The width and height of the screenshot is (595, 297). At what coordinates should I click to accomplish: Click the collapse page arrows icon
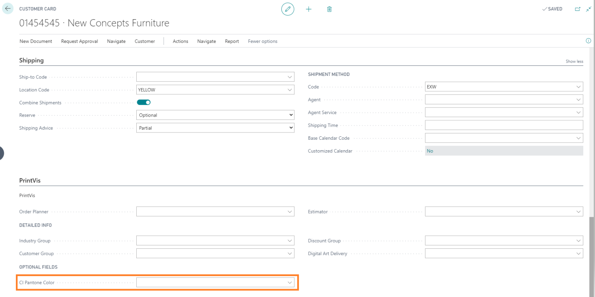(588, 9)
